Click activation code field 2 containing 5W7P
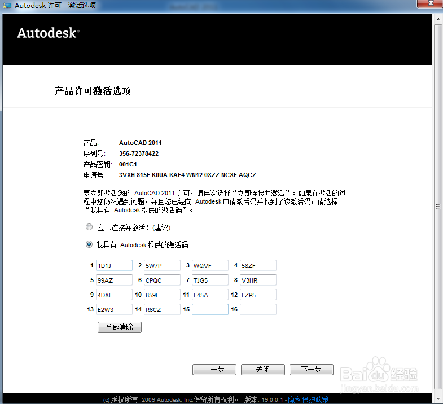Image resolution: width=443 pixels, height=404 pixels. [x=162, y=265]
